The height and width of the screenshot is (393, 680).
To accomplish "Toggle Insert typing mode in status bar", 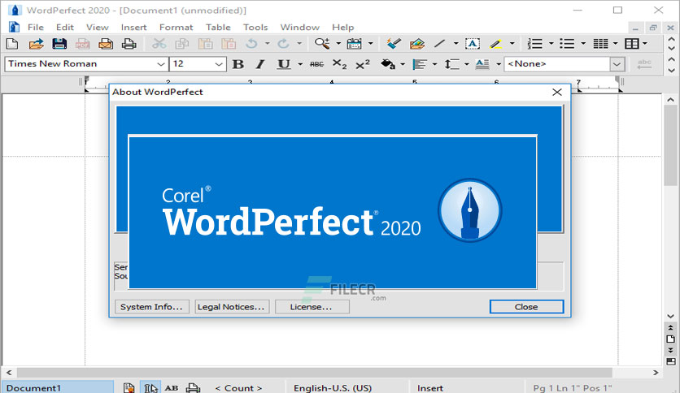I will (430, 388).
